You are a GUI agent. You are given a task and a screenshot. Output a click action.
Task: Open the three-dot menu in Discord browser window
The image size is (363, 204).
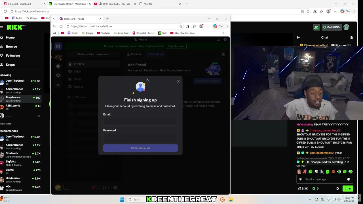click(208, 26)
